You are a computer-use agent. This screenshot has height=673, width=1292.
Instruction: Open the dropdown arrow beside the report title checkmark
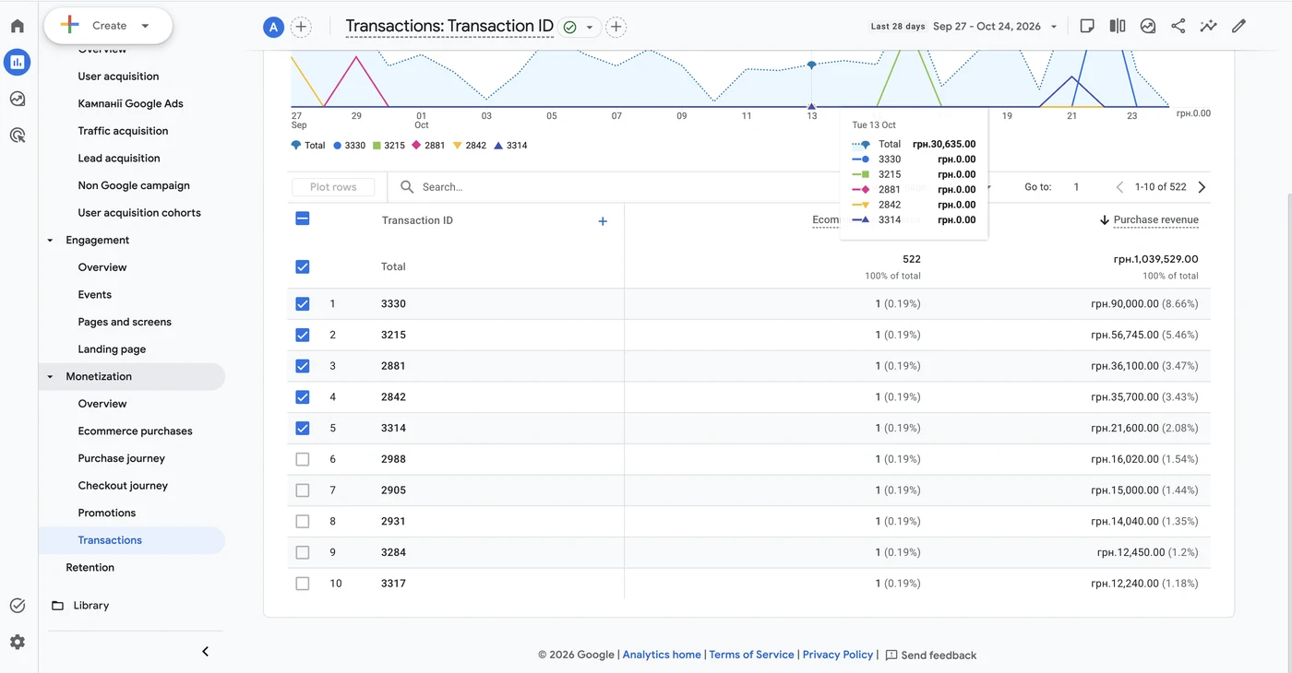point(590,28)
